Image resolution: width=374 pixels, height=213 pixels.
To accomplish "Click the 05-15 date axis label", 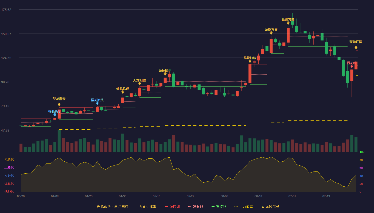I will (x=157, y=196).
